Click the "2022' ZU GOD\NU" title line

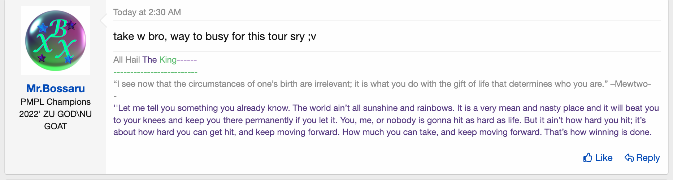[56, 114]
